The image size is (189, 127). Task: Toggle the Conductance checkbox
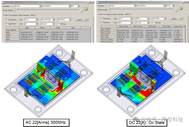pos(7,20)
